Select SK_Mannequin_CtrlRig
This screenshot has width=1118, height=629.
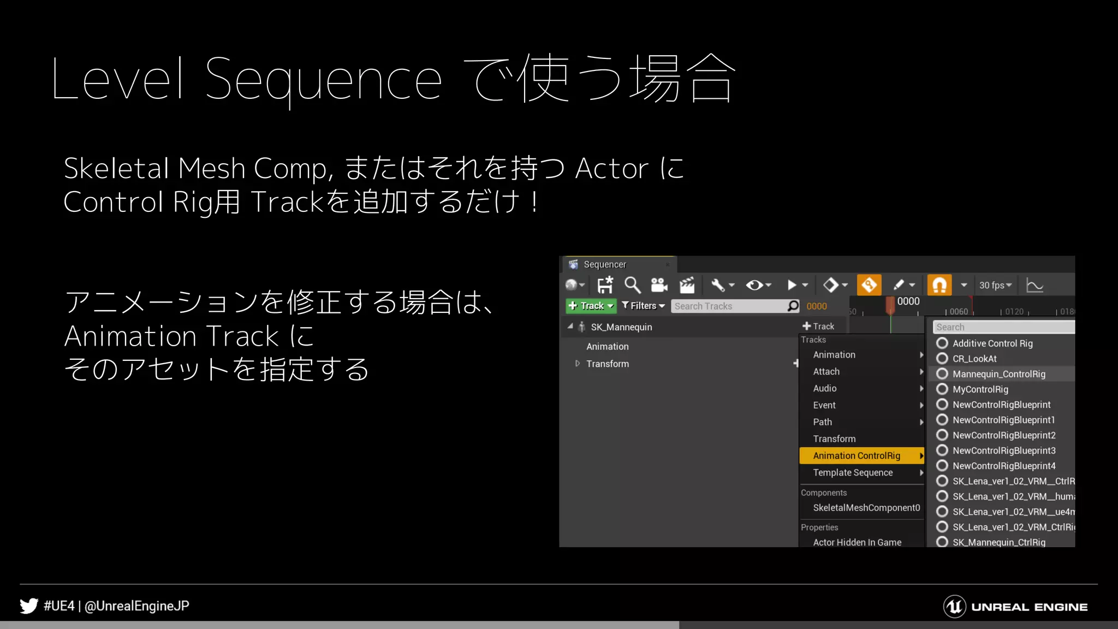tap(1002, 542)
